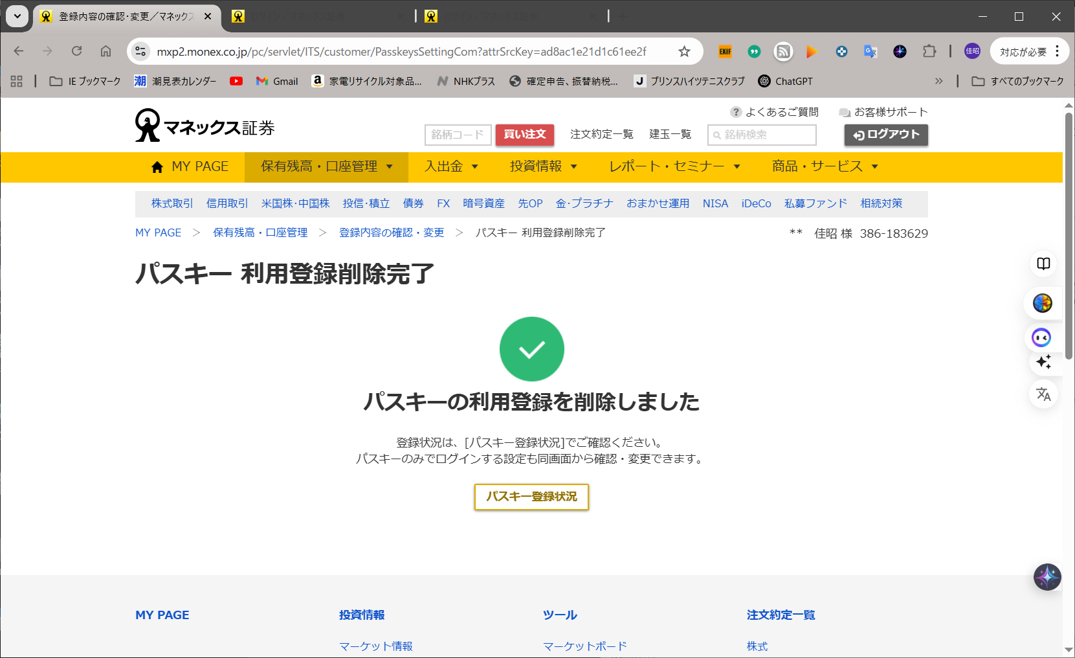1075x658 pixels.
Task: Bookmark this page with the star icon
Action: pyautogui.click(x=684, y=52)
